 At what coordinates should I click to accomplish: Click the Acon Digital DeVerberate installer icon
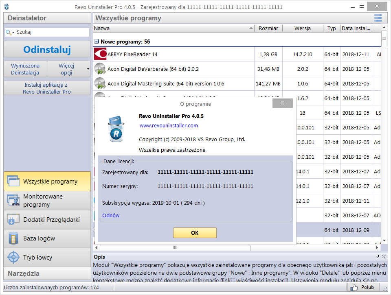point(100,69)
